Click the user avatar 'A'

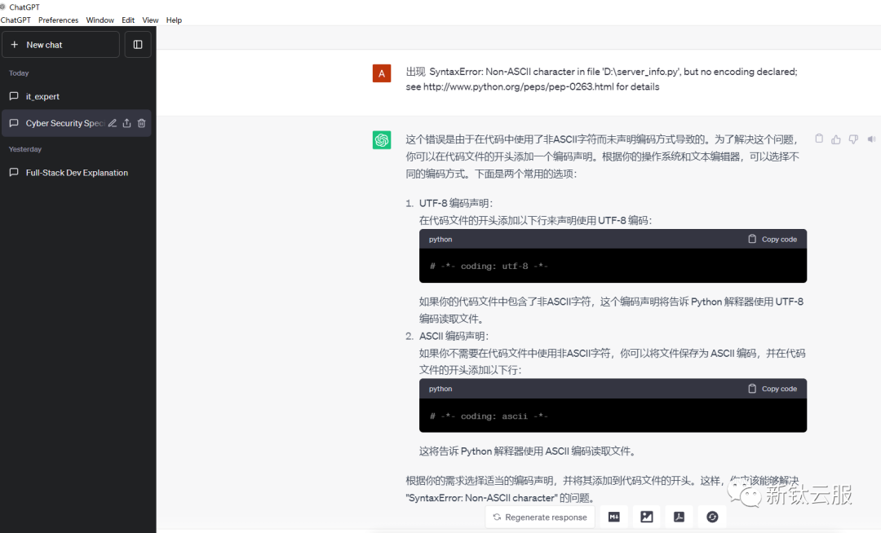tap(382, 73)
